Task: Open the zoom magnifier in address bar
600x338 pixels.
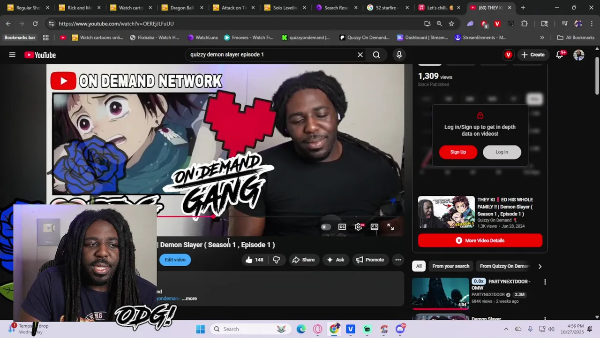Action: 439,23
